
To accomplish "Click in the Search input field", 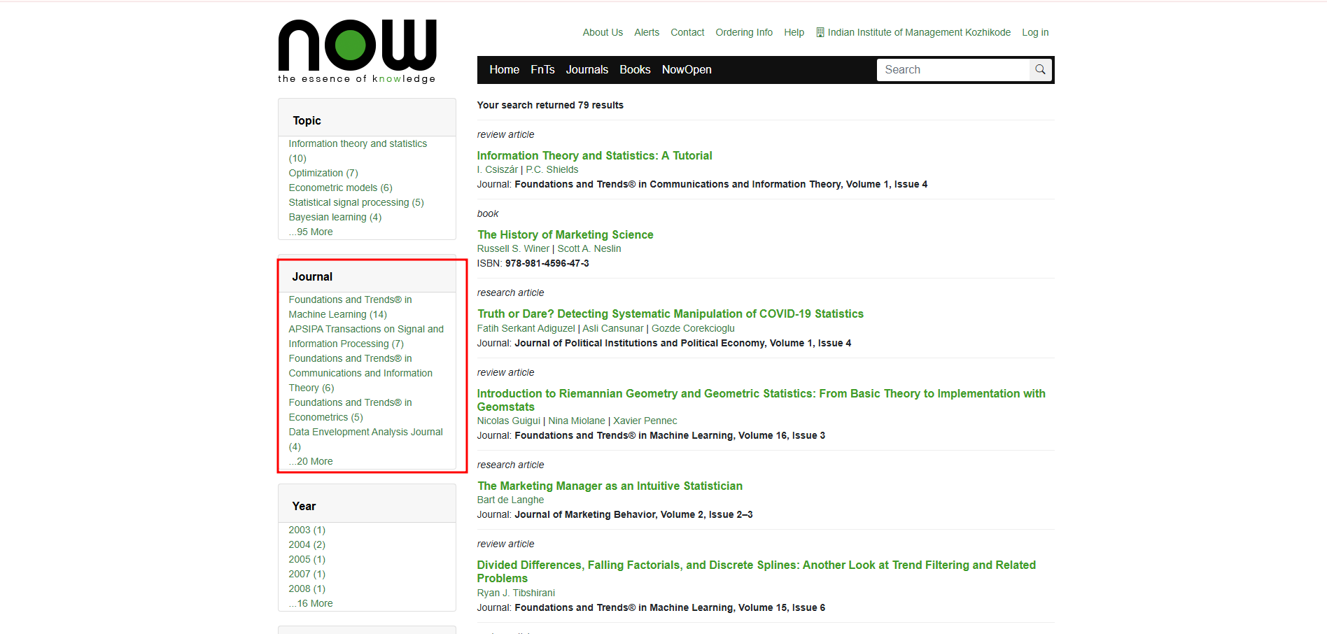I will [952, 70].
